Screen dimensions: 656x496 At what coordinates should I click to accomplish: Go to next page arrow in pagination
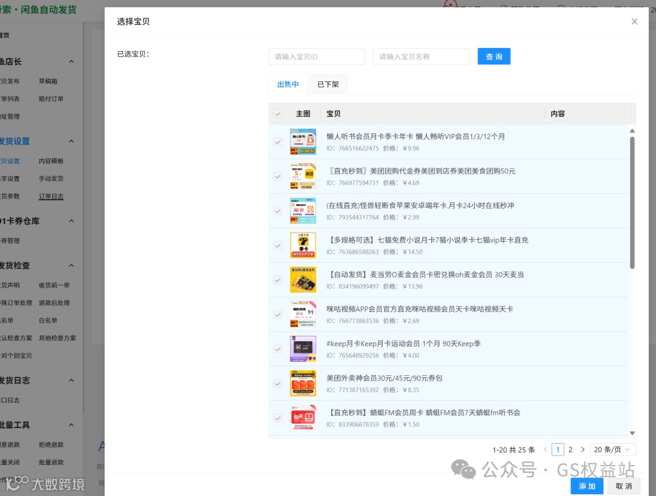583,450
